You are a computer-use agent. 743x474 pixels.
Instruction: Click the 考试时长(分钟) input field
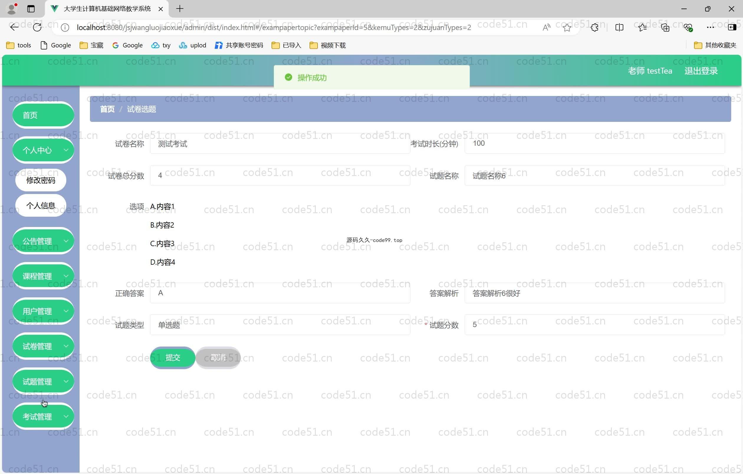pyautogui.click(x=595, y=144)
